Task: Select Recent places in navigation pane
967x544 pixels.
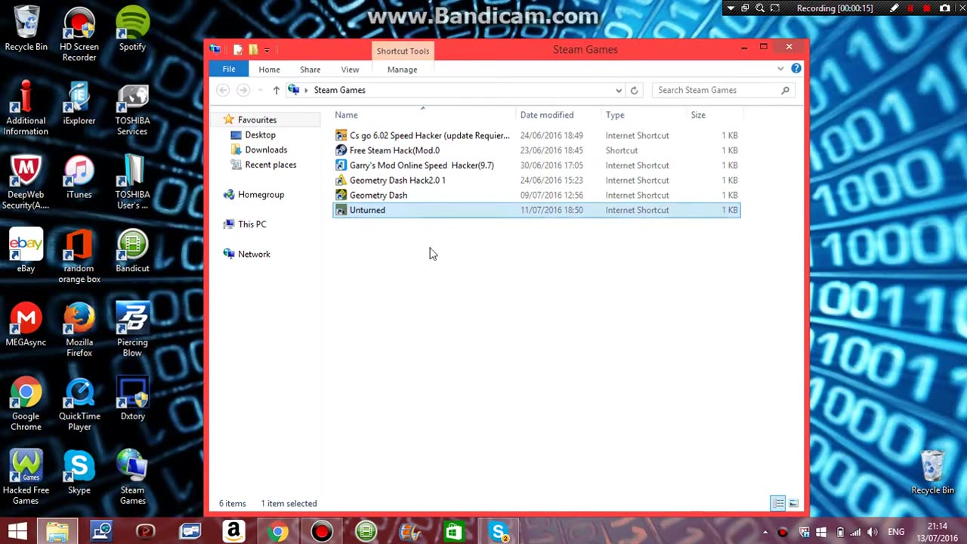Action: tap(270, 165)
